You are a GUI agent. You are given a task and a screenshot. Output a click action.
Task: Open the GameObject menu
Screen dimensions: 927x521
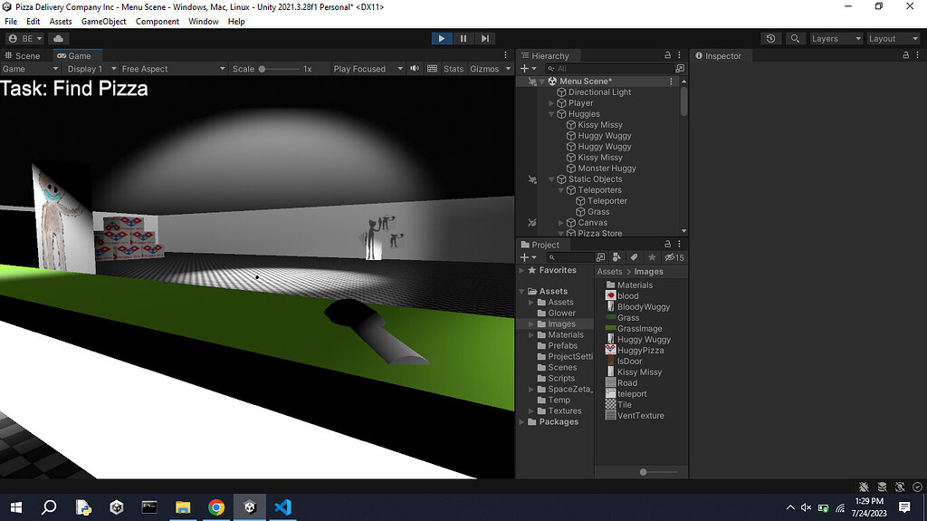(x=103, y=22)
